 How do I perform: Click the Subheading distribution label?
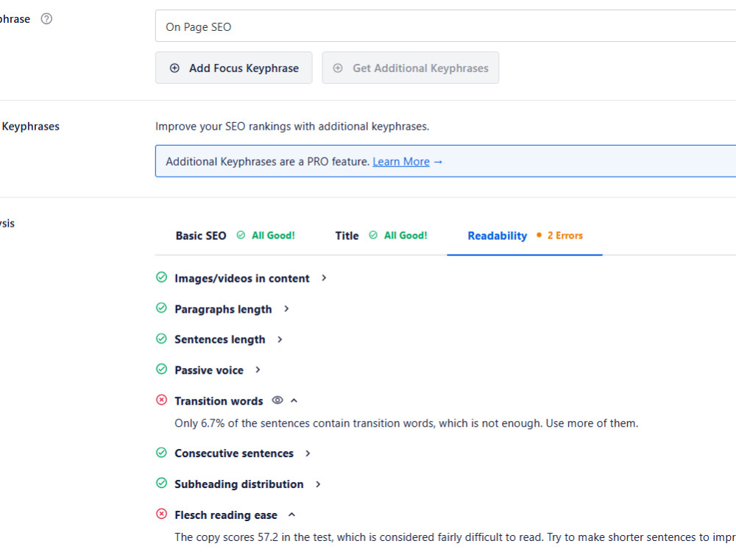(x=239, y=484)
